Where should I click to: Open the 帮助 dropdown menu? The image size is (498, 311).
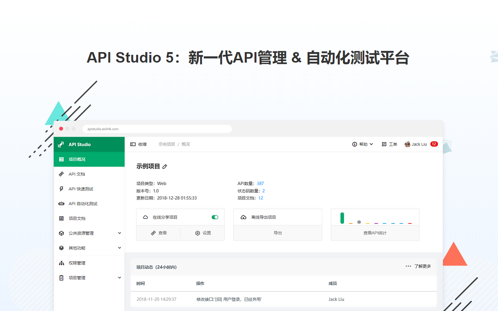[x=362, y=144]
